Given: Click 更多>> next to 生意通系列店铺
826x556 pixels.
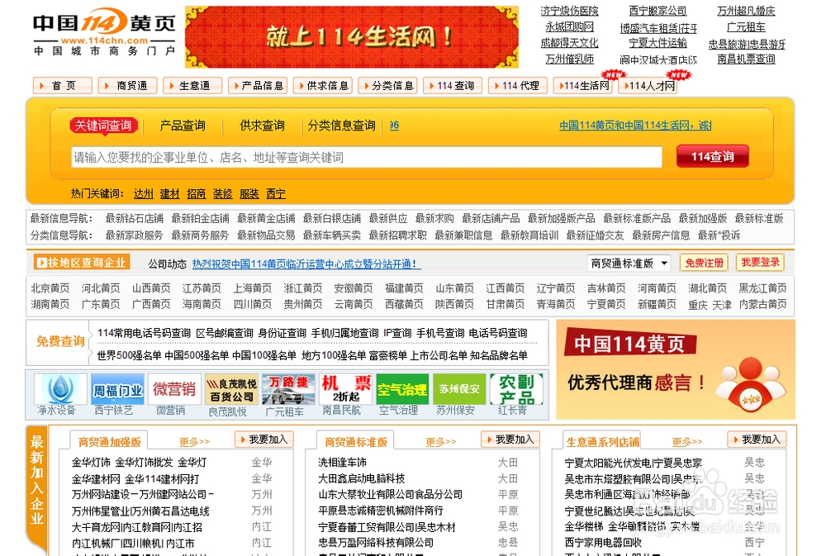Looking at the screenshot, I should [687, 442].
